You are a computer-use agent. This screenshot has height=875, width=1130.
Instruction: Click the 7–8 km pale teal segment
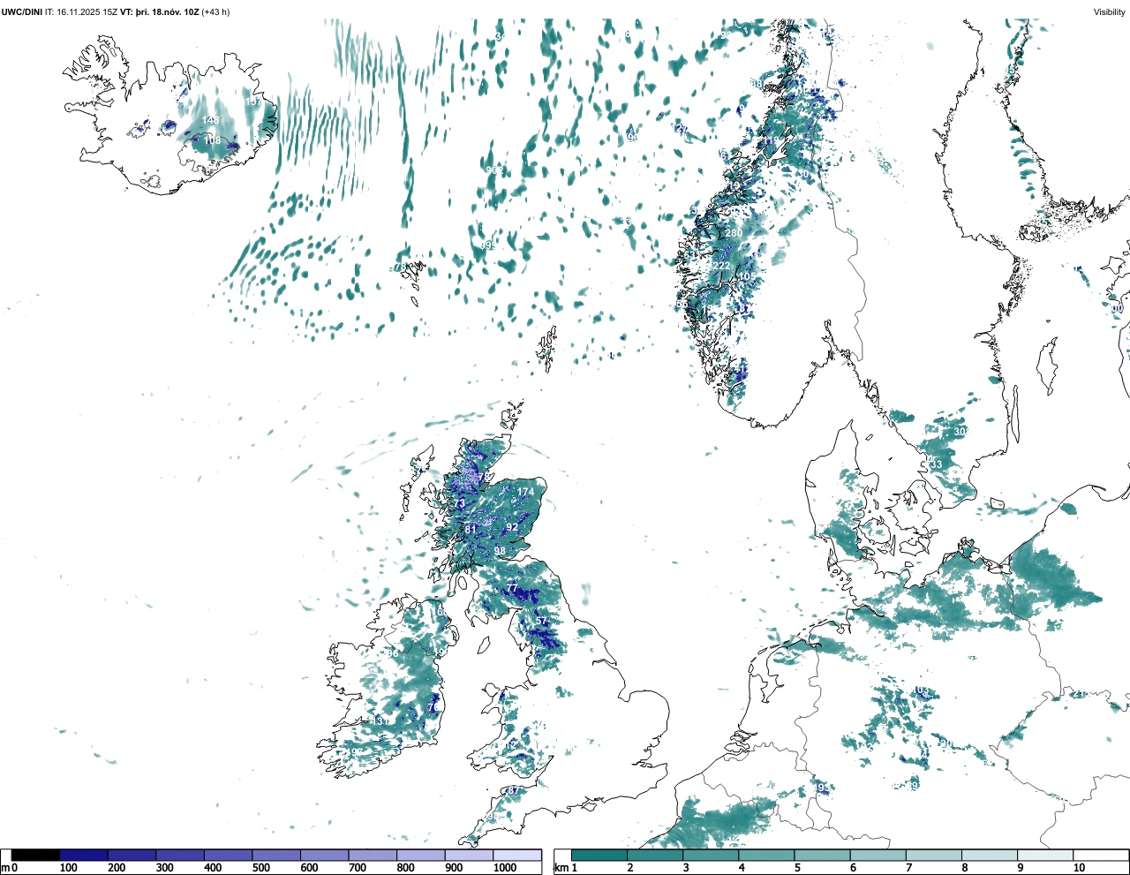point(933,855)
